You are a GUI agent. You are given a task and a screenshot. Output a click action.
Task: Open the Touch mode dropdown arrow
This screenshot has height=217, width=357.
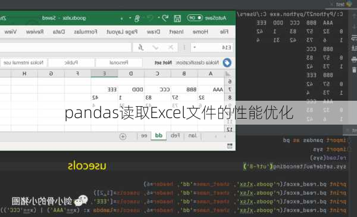130,18
